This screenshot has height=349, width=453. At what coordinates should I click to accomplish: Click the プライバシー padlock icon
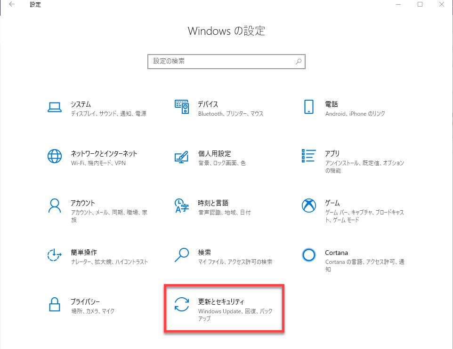tap(55, 304)
